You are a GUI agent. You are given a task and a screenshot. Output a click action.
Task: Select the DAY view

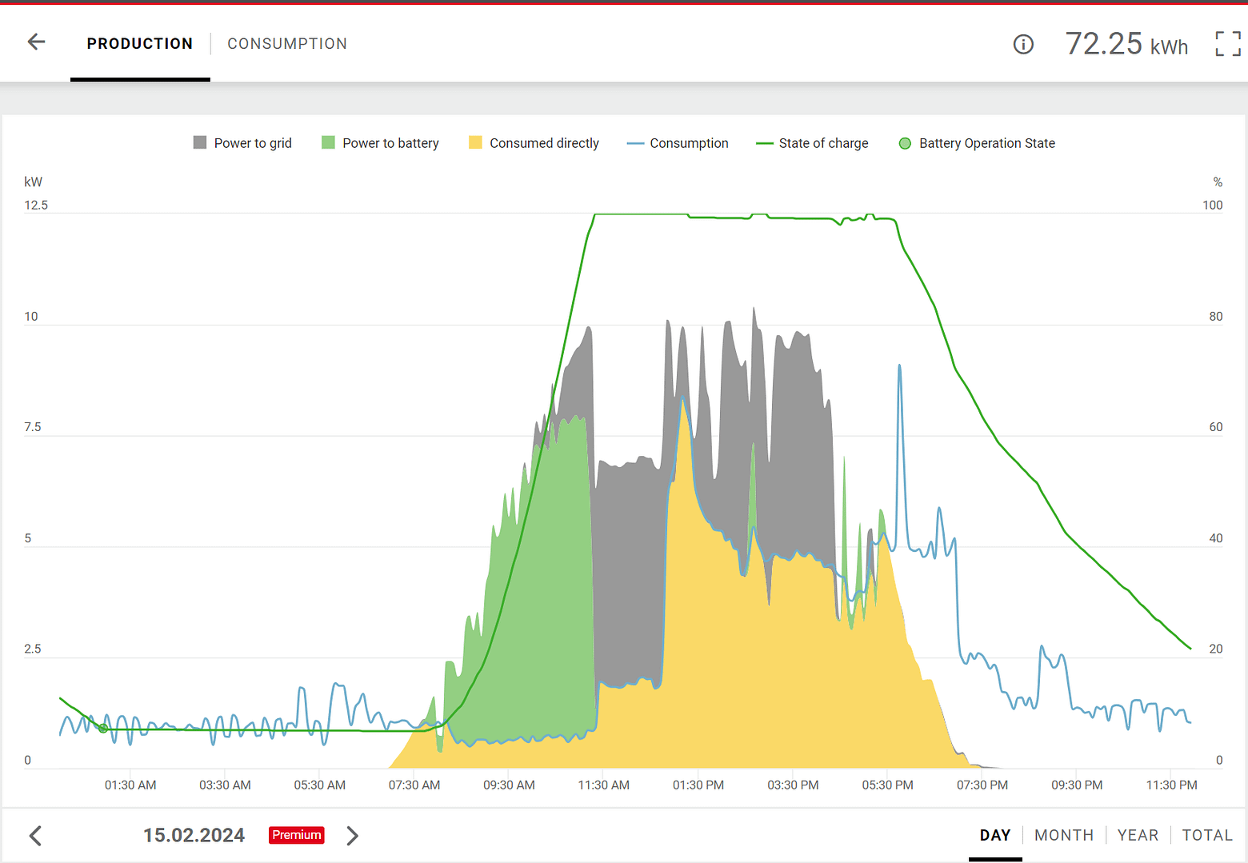[x=994, y=835]
